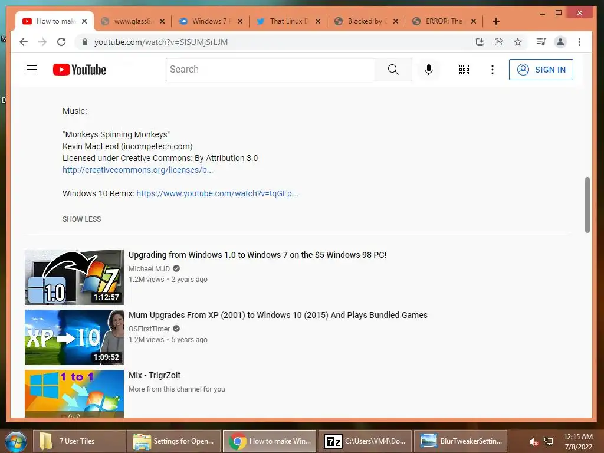The width and height of the screenshot is (604, 453).
Task: Open Mum Upgrades From XP video title
Action: (x=278, y=315)
